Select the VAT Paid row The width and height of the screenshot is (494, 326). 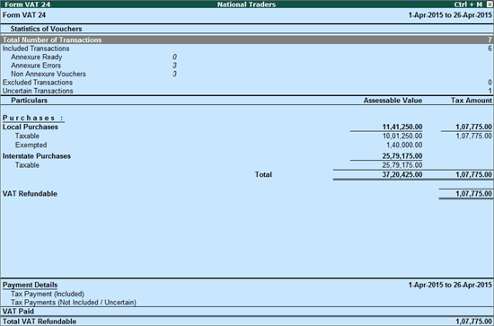[247, 312]
